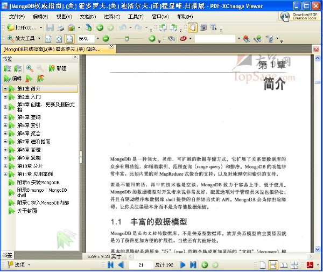This screenshot has height=272, width=323.
Task: Open the 窗口(W) menu
Action: (160, 17)
